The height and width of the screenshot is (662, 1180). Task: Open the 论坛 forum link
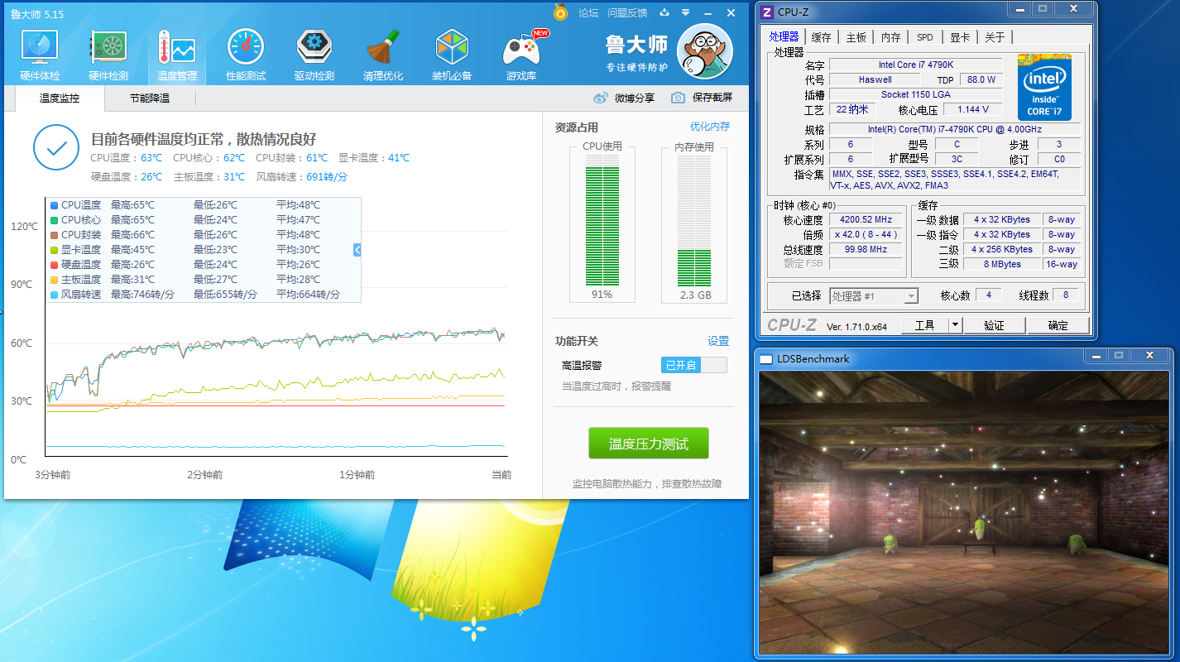[x=588, y=12]
